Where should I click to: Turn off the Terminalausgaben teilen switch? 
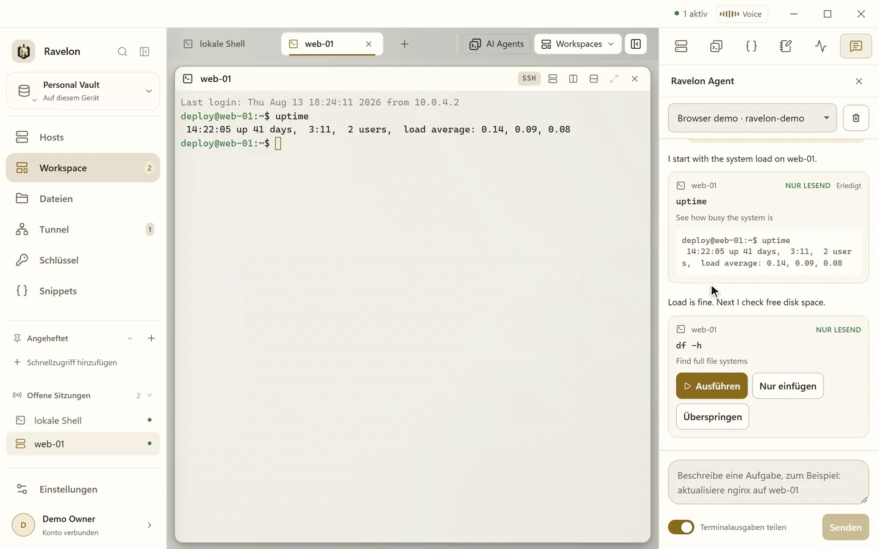pos(681,527)
